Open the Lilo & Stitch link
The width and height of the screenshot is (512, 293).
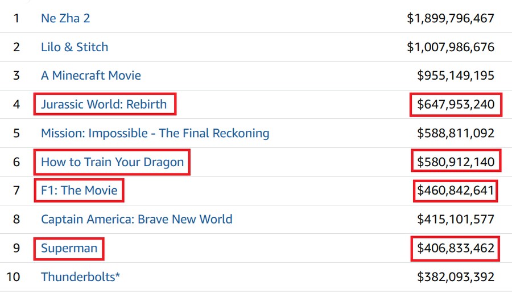coord(75,47)
